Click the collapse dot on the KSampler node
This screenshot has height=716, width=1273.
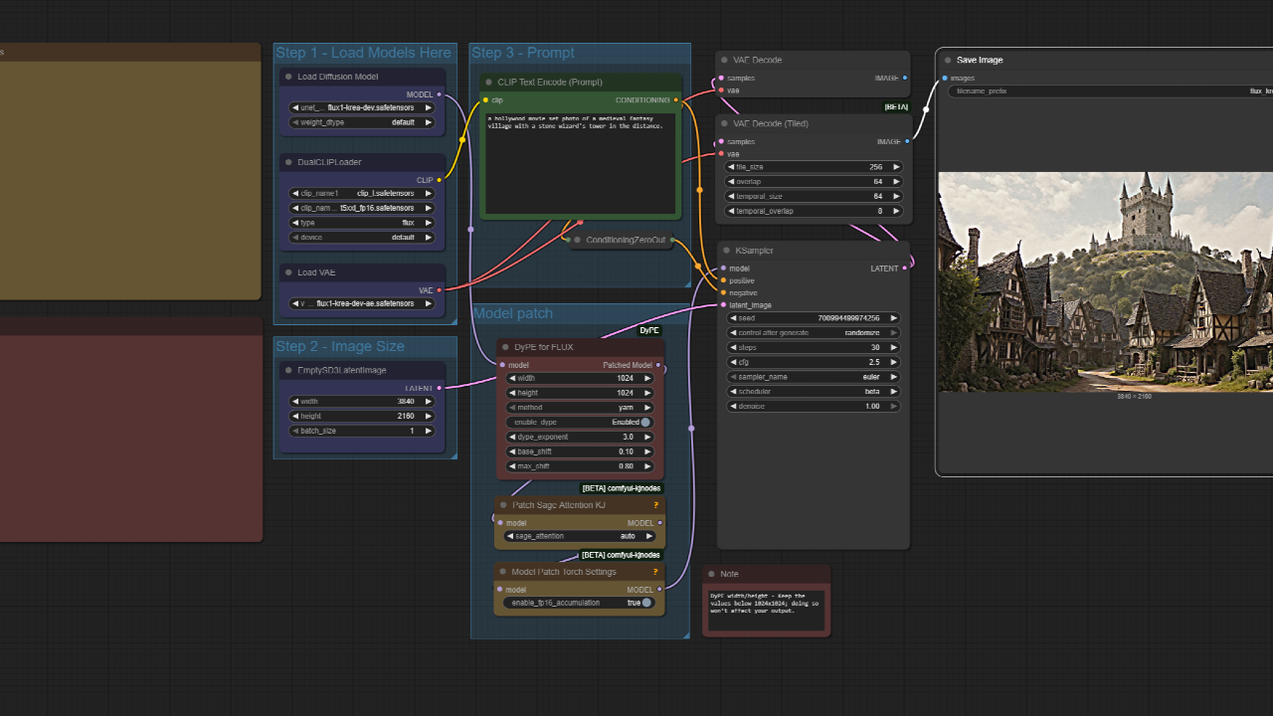pos(725,251)
